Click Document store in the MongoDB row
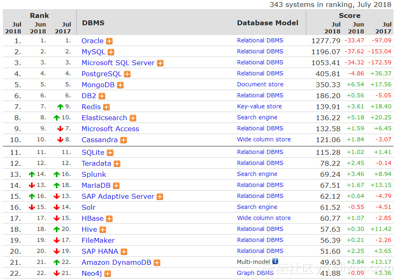Viewport: 398px width, 279px height. (260, 84)
